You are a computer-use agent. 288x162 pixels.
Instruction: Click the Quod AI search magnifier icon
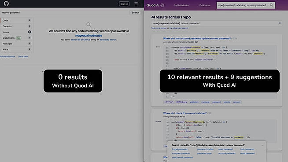pos(271,5)
